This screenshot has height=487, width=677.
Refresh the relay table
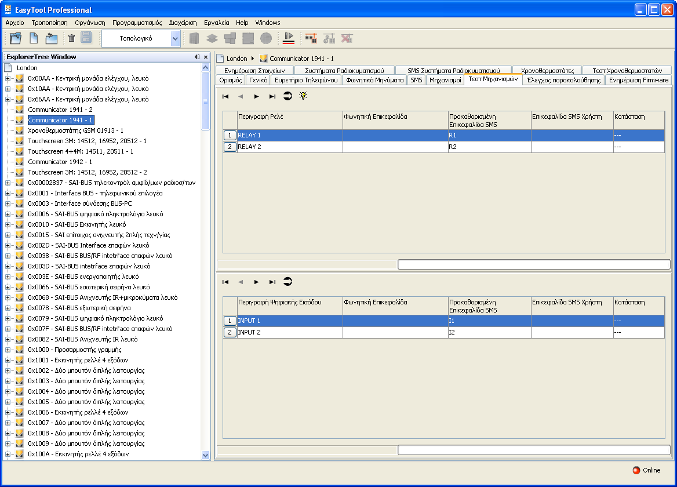[287, 96]
